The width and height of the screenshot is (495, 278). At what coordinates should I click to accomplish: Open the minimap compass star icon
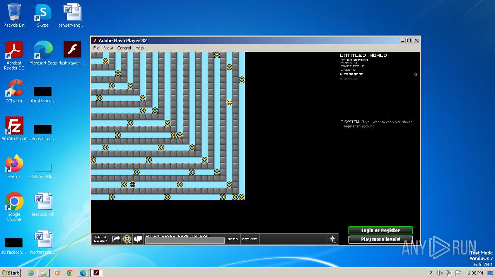tap(332, 239)
